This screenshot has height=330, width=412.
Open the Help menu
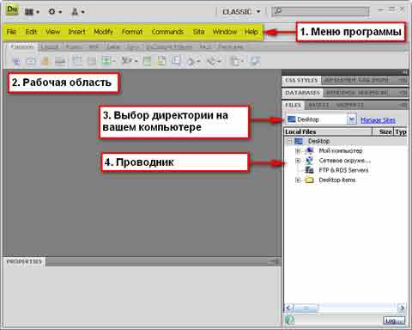pos(251,32)
